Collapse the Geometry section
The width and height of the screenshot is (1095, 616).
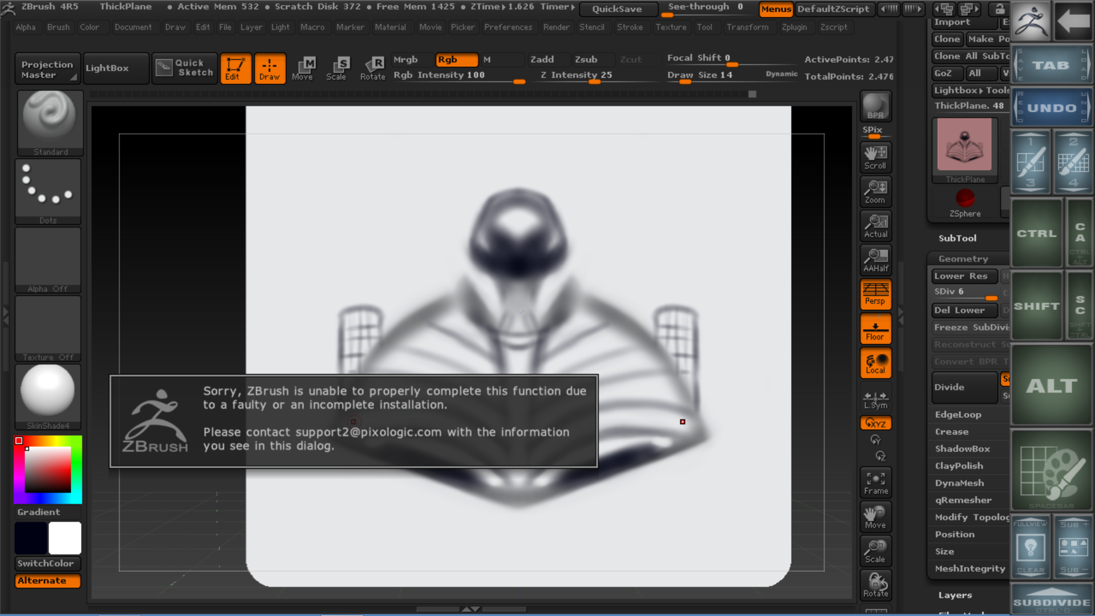(963, 258)
